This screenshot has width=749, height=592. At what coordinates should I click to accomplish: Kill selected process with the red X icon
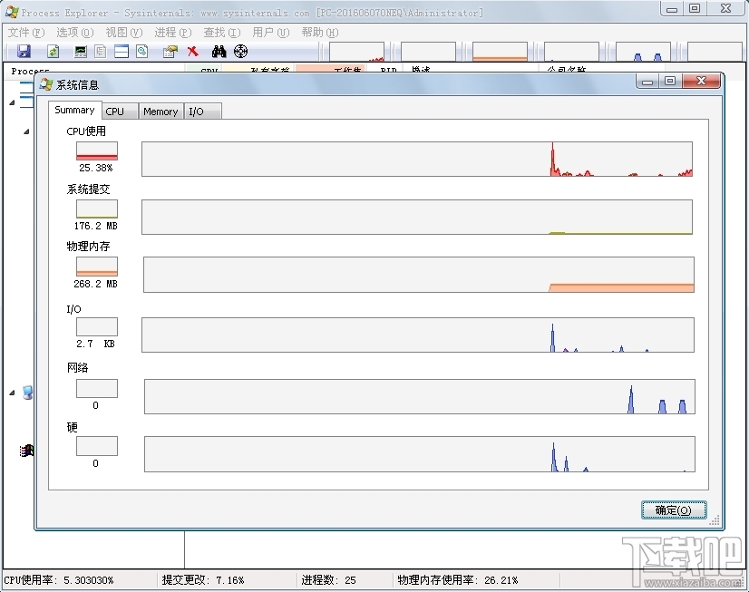click(193, 52)
